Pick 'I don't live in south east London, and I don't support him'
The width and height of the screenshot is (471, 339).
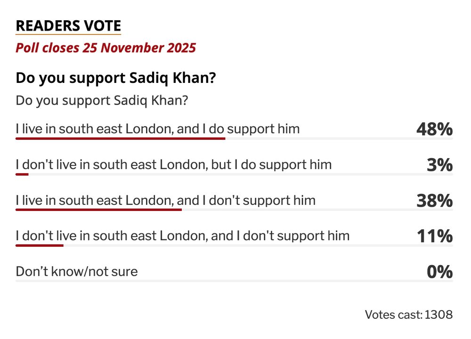pyautogui.click(x=183, y=236)
